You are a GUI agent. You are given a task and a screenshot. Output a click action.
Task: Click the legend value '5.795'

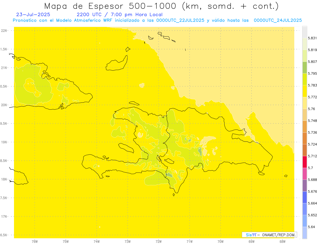313,73
